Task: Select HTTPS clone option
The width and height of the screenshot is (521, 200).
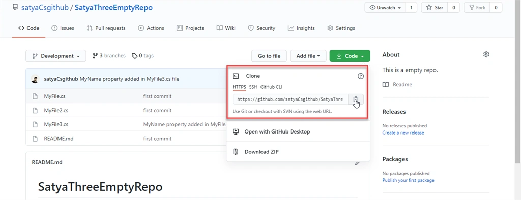Action: 239,87
